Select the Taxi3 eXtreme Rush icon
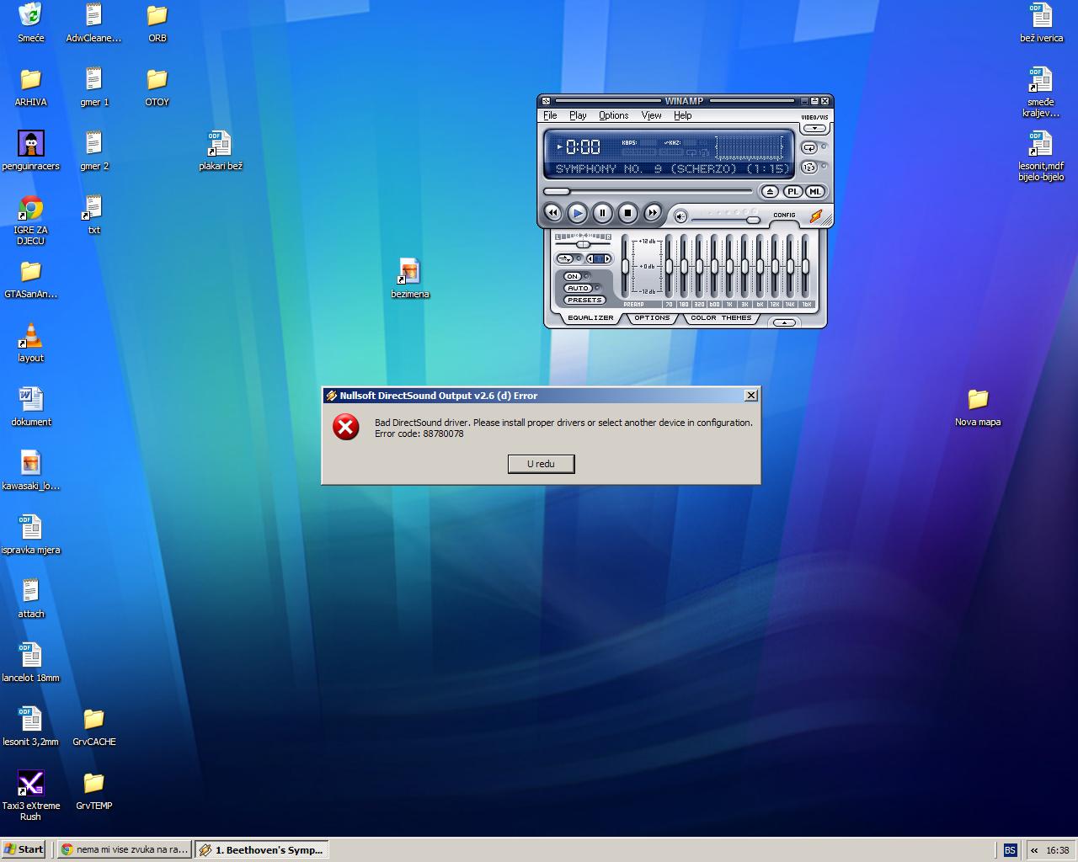 (x=31, y=795)
